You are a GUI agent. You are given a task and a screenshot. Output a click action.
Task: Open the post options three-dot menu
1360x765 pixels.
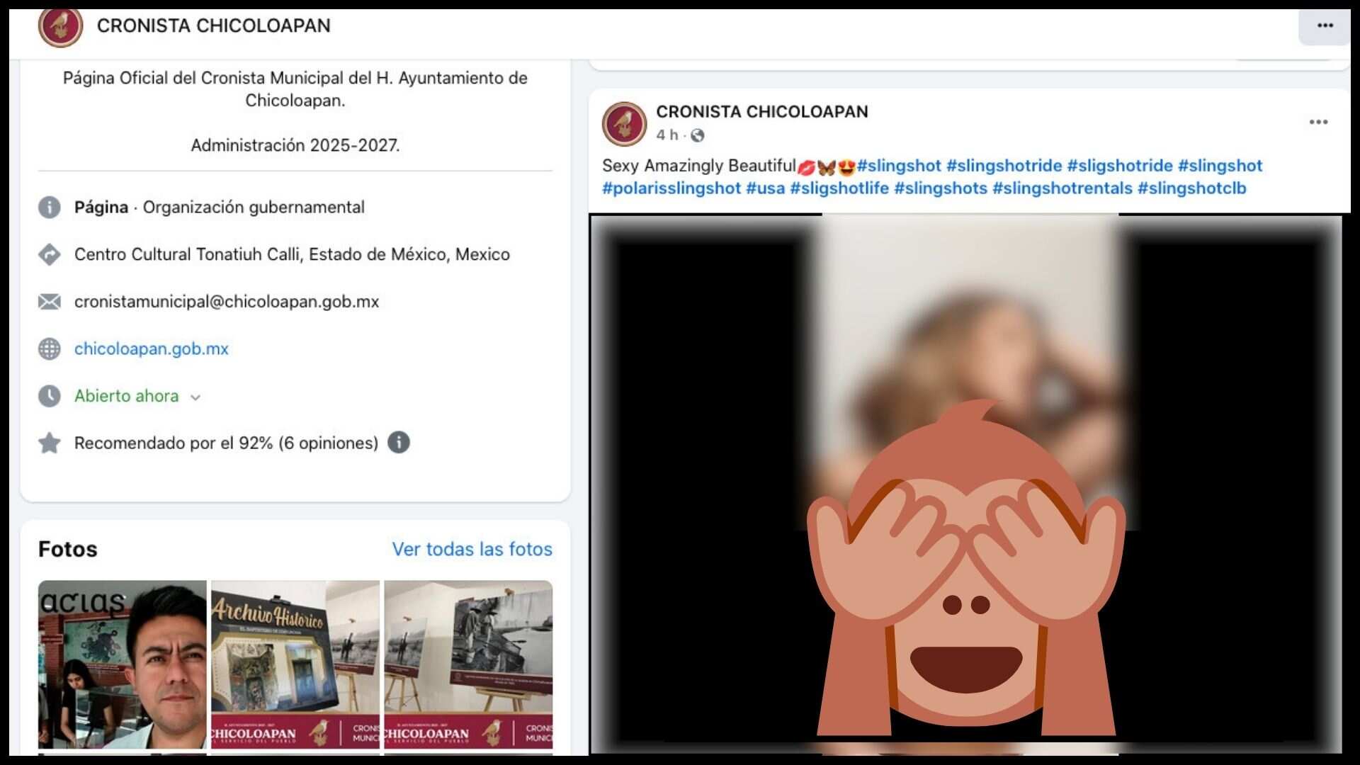click(1318, 123)
